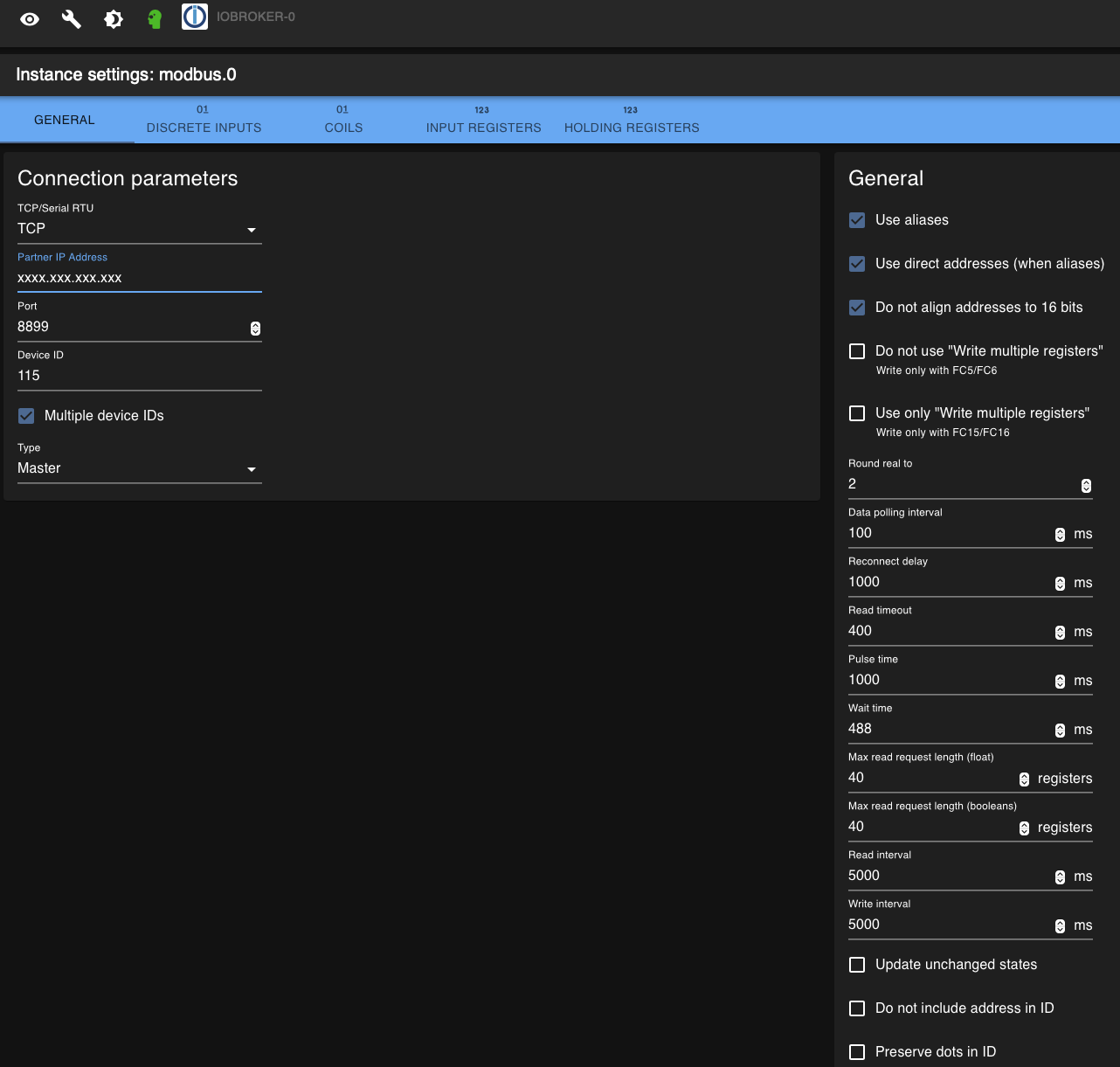The image size is (1120, 1067).
Task: Expand the Type Master dropdown
Action: point(139,468)
